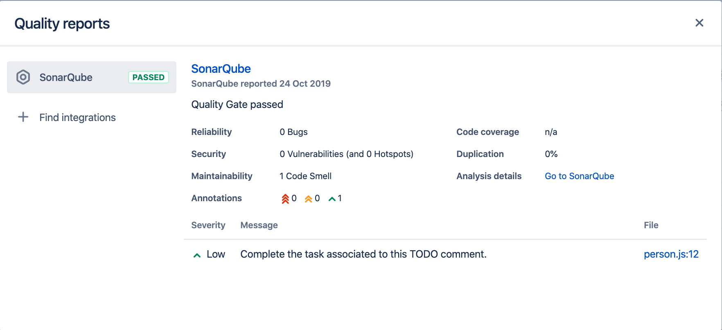This screenshot has height=330, width=722.
Task: Click the SonarQube hexagon icon in sidebar
Action: coord(23,77)
